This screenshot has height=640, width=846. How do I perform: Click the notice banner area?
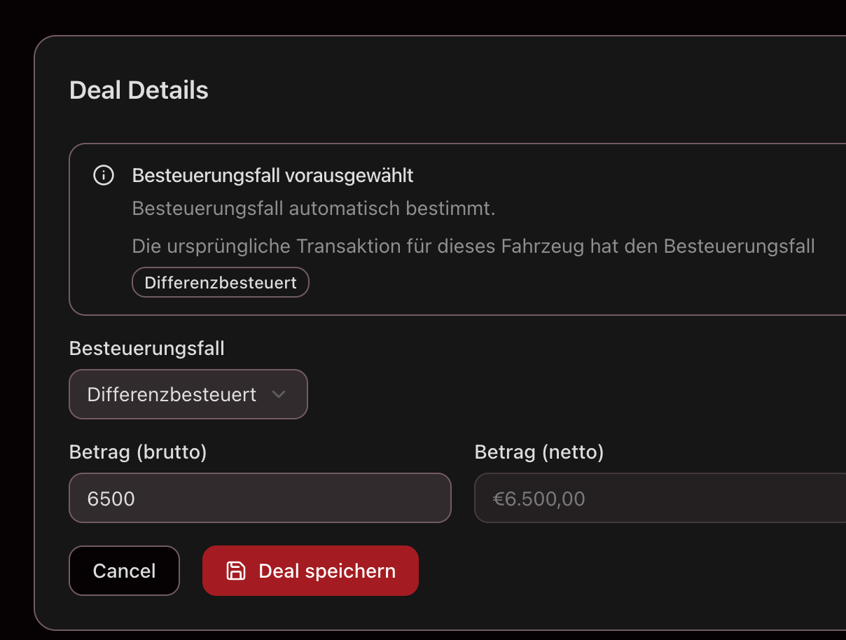(x=455, y=228)
